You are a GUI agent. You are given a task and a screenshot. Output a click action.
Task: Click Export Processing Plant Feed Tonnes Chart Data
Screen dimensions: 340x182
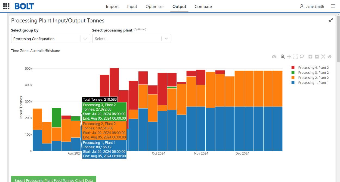[54, 179]
